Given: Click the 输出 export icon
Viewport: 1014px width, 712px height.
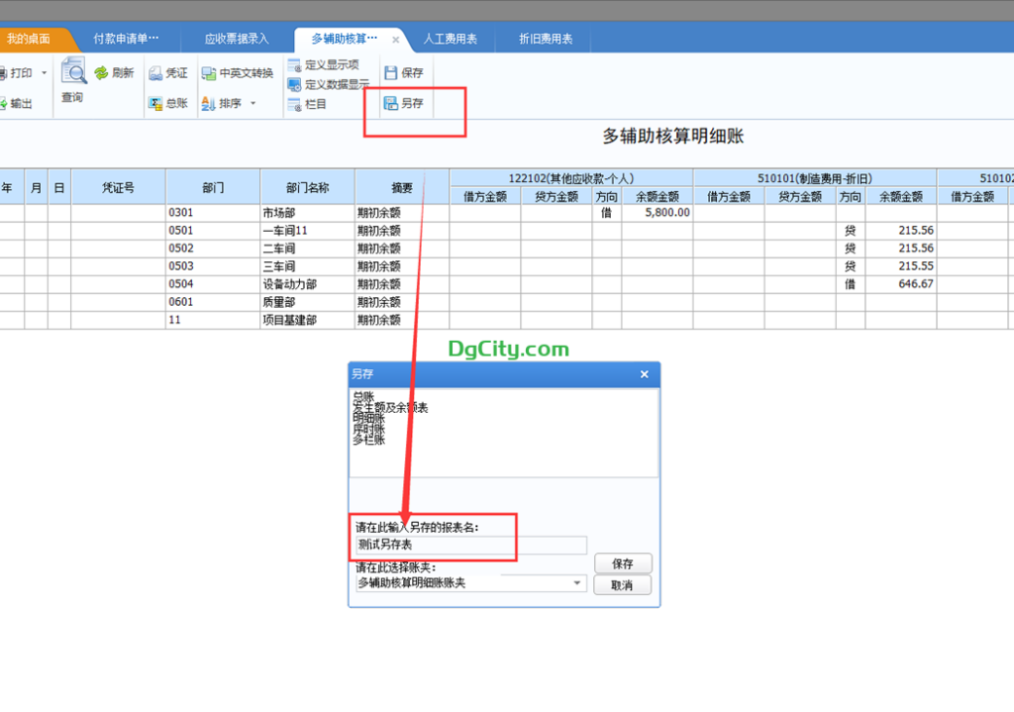Looking at the screenshot, I should (3, 103).
